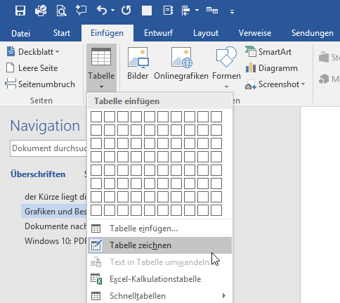Choose Excel-Kalkulationstabelle menu entry
Viewport: 340px width, 303px height.
coord(160,279)
